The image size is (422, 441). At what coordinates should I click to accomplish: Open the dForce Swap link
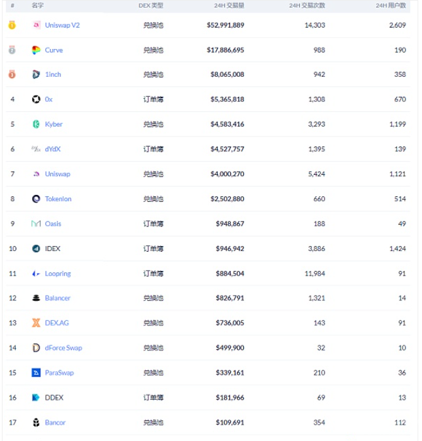(x=64, y=348)
